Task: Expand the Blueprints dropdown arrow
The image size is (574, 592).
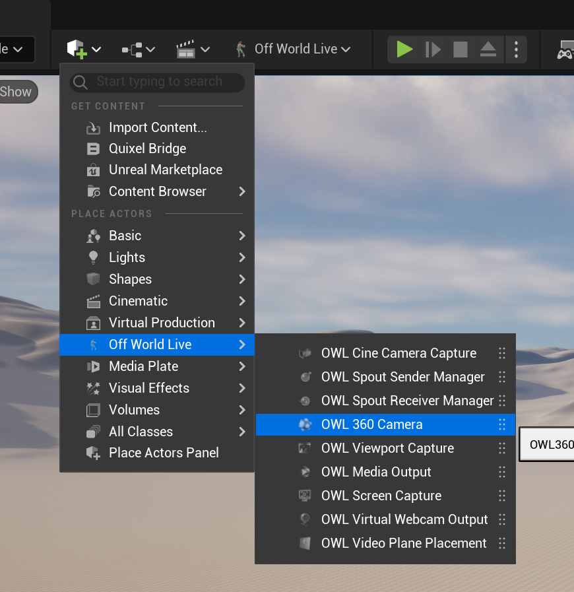Action: click(x=150, y=49)
